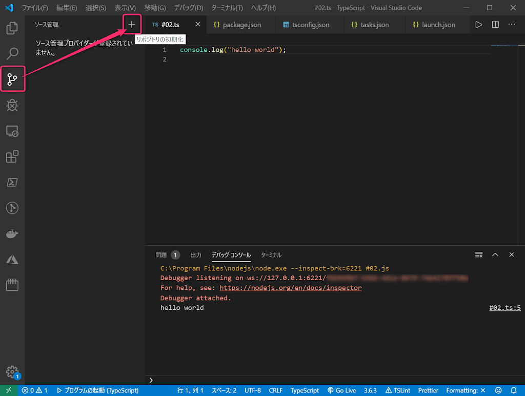Click the debug console input prompt
Viewport: 525px width, 396px height.
point(335,380)
